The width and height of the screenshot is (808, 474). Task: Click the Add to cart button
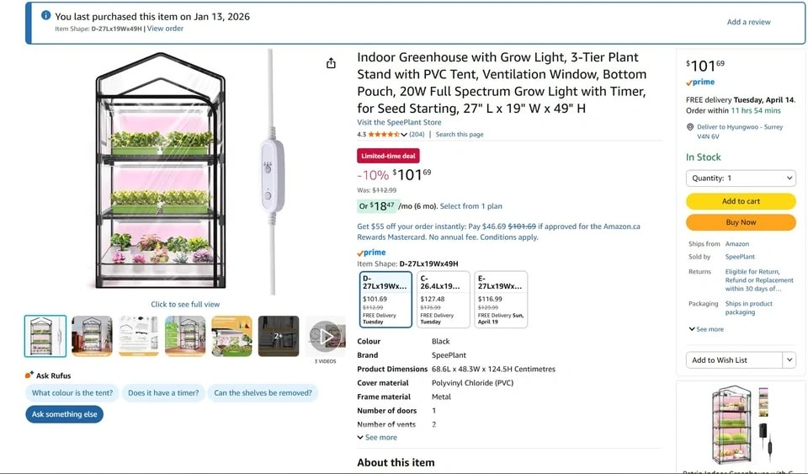click(741, 201)
